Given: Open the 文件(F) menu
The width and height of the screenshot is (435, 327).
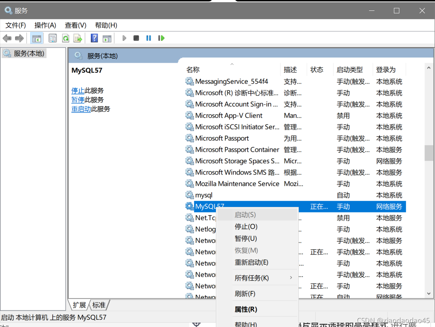Looking at the screenshot, I should coord(16,25).
